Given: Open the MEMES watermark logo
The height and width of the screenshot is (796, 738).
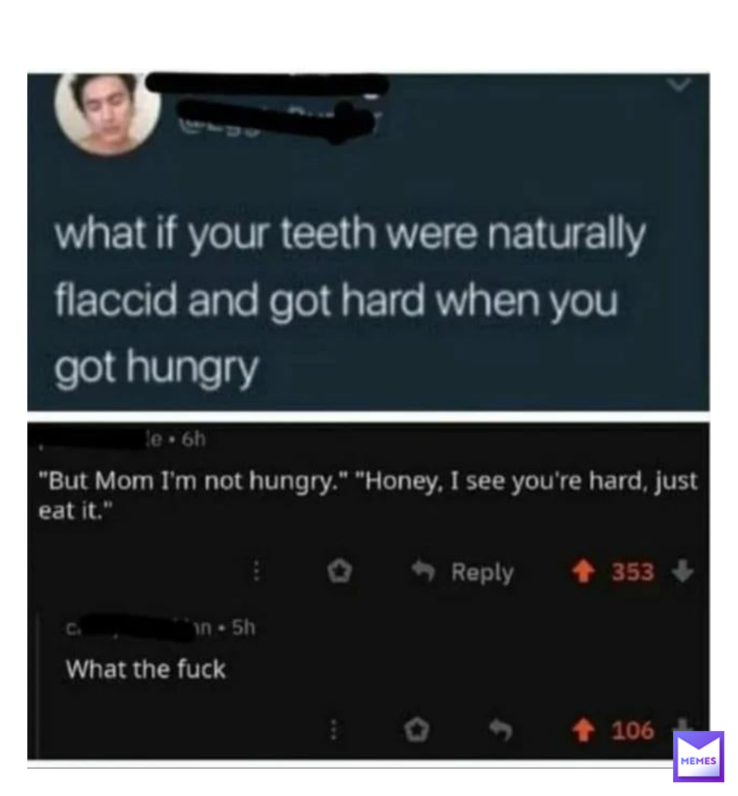Looking at the screenshot, I should 698,756.
